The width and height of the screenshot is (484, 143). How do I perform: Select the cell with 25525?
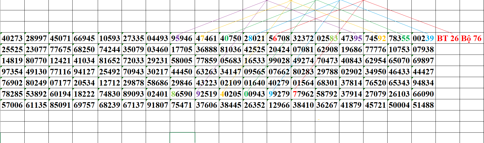[x=12, y=50]
